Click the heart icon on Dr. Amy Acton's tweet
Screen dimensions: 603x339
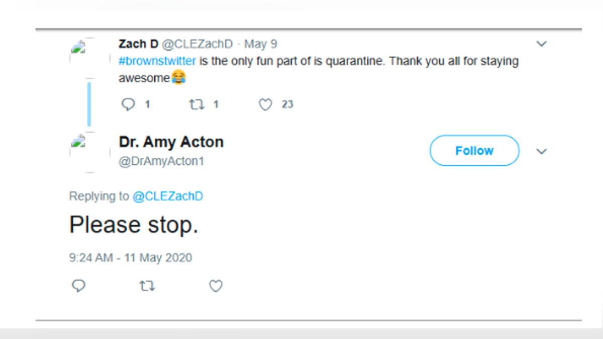click(x=216, y=286)
